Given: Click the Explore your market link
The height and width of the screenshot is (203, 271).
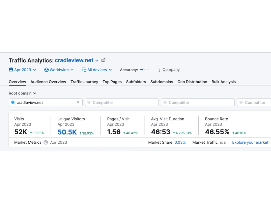Looking at the screenshot, I should coord(250,142).
